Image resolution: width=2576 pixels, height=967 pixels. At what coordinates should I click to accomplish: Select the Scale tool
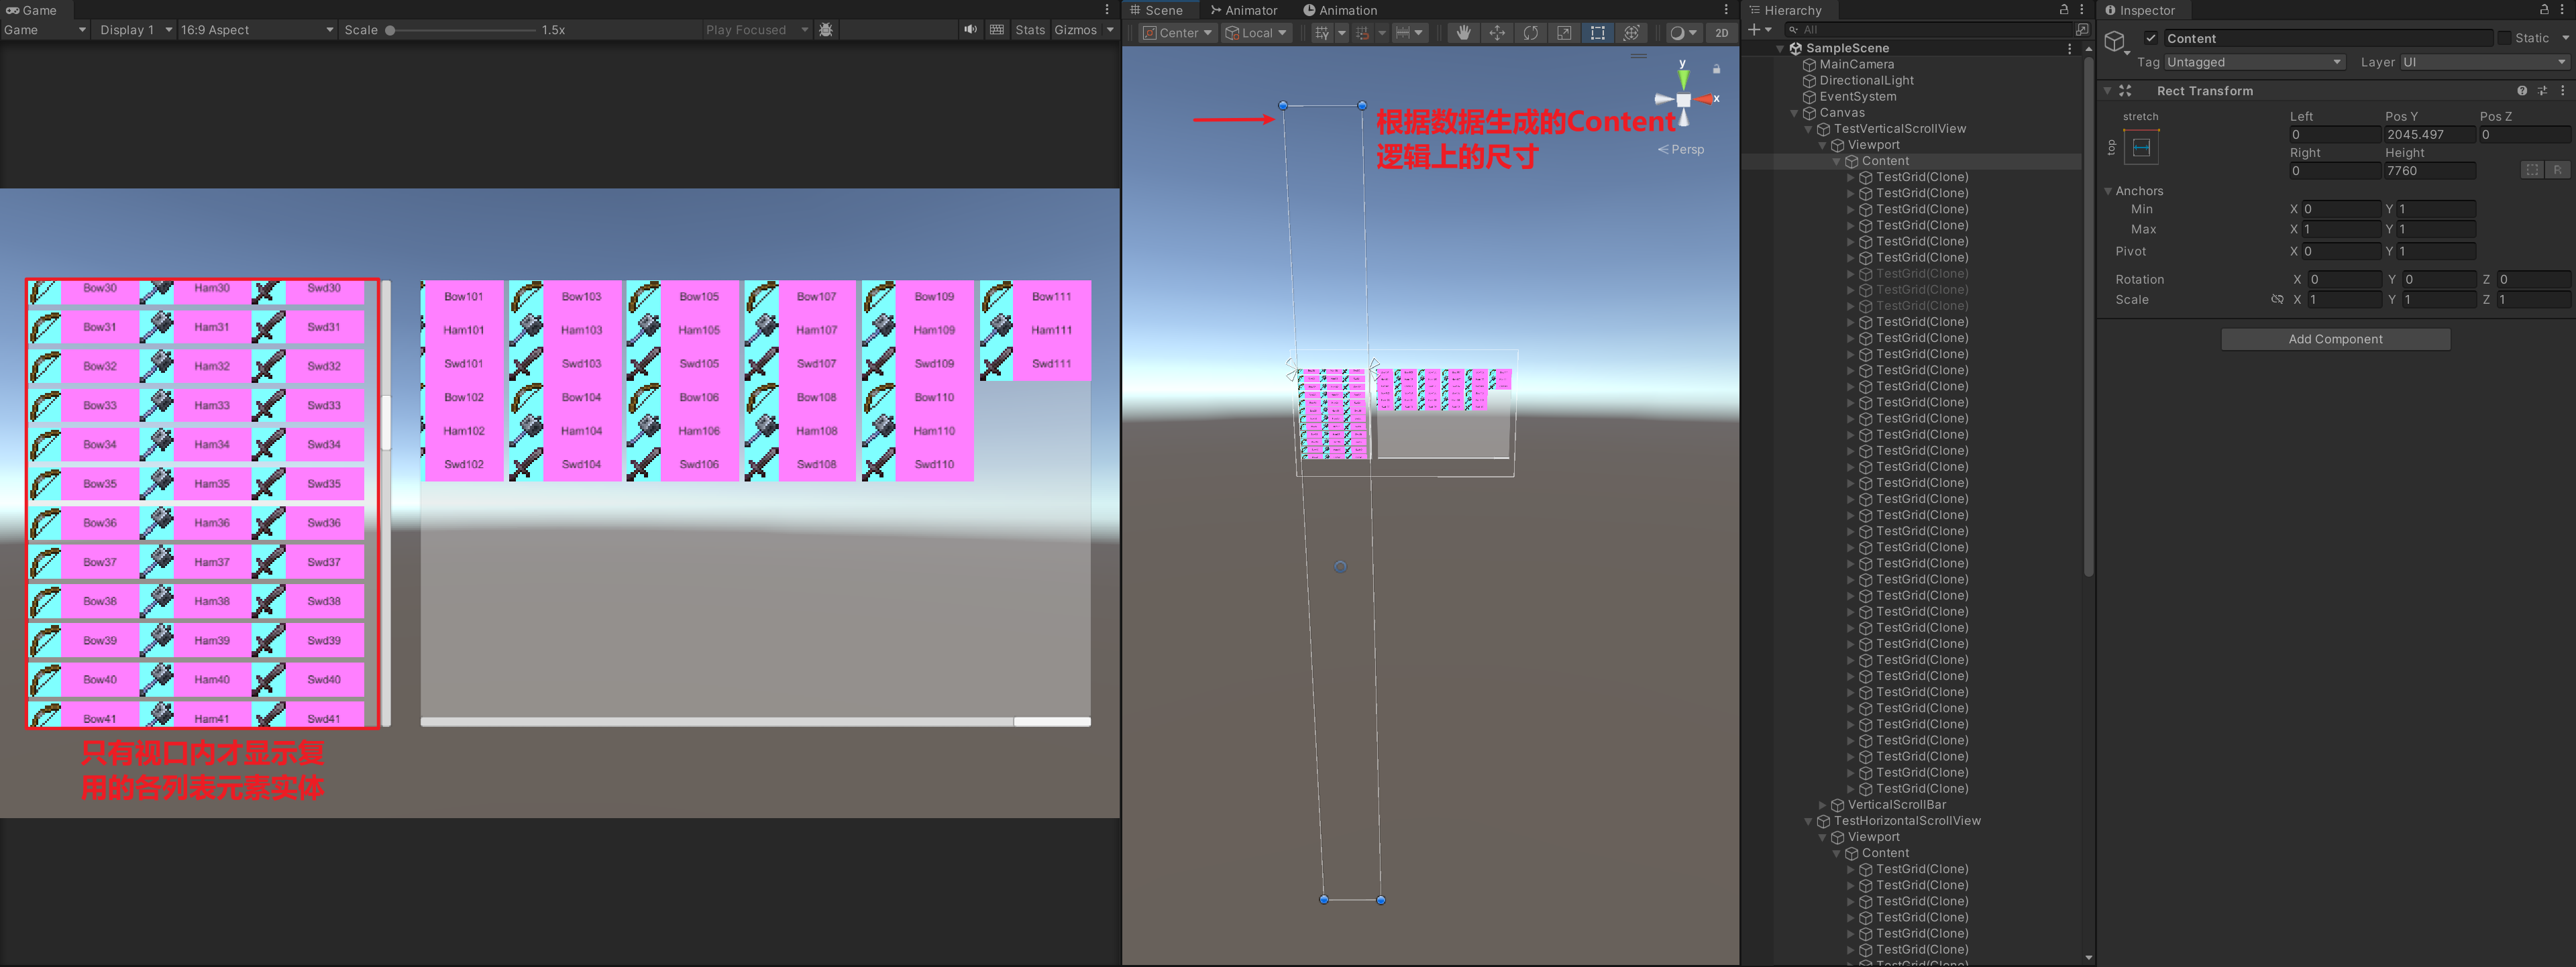point(1564,33)
